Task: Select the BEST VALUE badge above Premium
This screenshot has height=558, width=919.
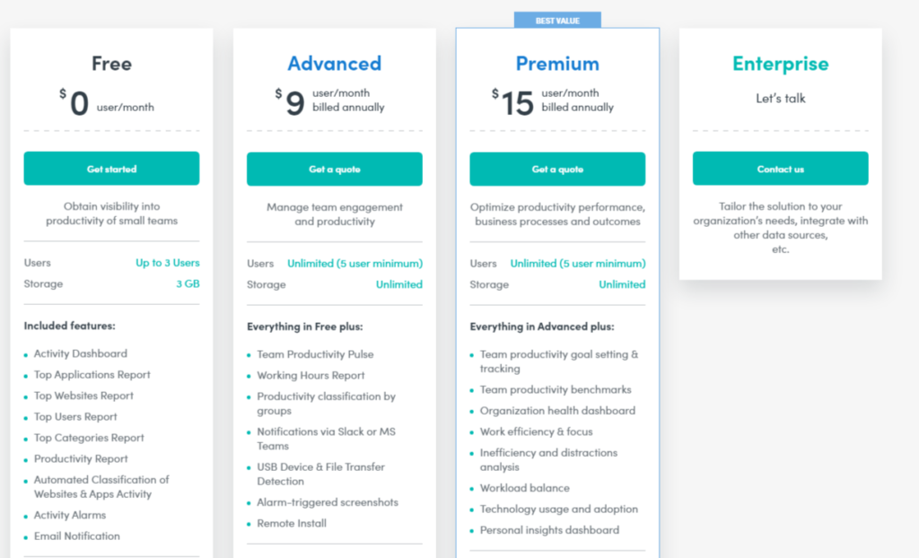Action: pos(556,18)
